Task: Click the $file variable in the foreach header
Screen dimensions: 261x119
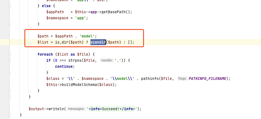Action: [x=83, y=54]
